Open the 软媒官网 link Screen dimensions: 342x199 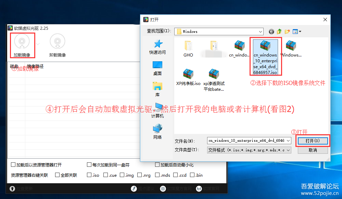208,189
